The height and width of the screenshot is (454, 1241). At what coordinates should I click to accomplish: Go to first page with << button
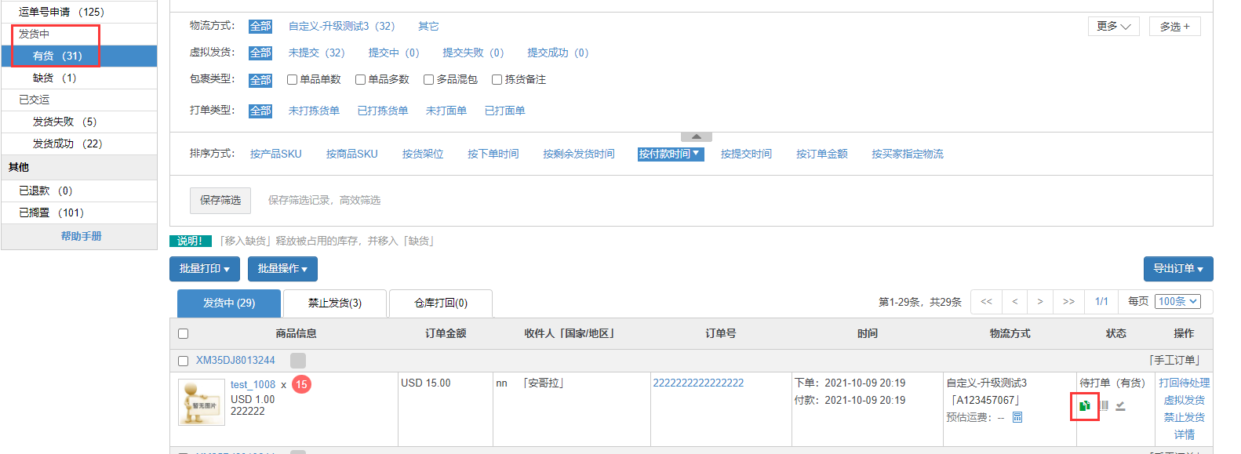click(x=986, y=301)
